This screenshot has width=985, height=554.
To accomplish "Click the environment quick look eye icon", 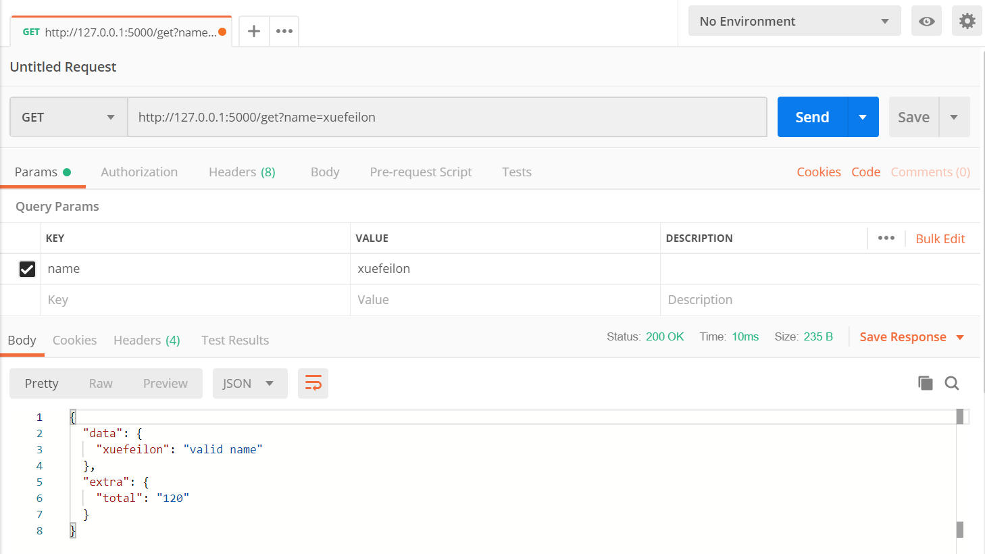I will pyautogui.click(x=926, y=21).
